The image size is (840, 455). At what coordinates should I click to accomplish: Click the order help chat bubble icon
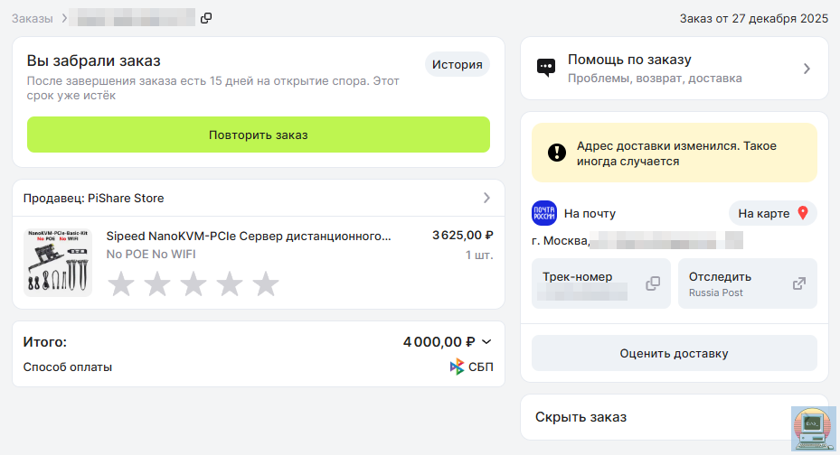545,68
